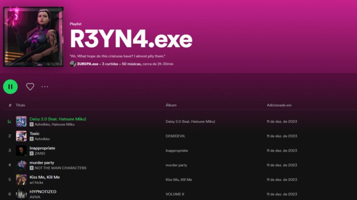Click track number 4 in the list
Viewport: 357px width, 200px height.
9,165
